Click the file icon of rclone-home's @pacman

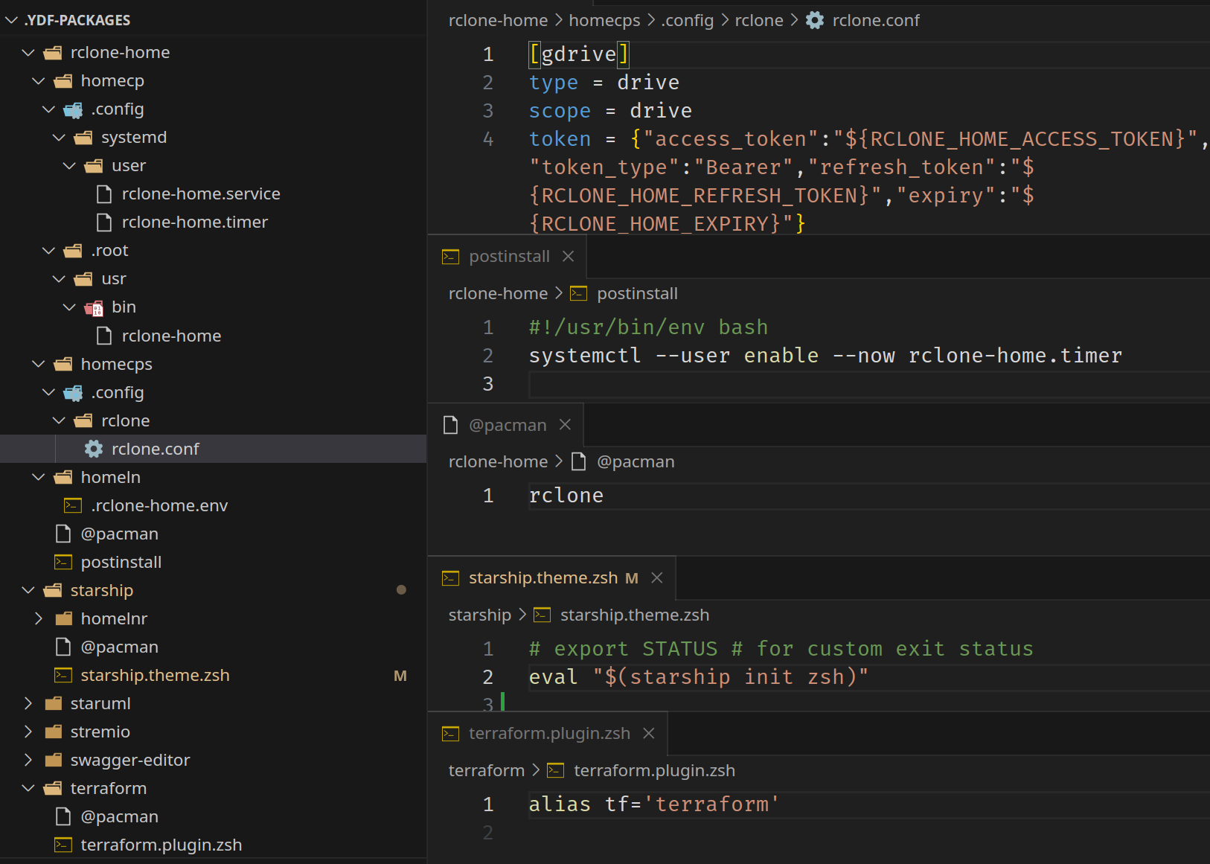click(x=63, y=534)
